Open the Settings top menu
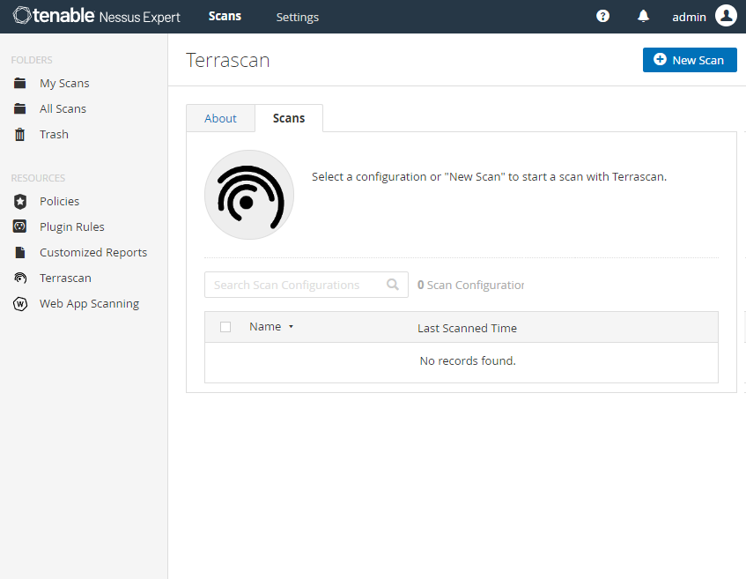Image resolution: width=746 pixels, height=579 pixels. click(x=297, y=17)
